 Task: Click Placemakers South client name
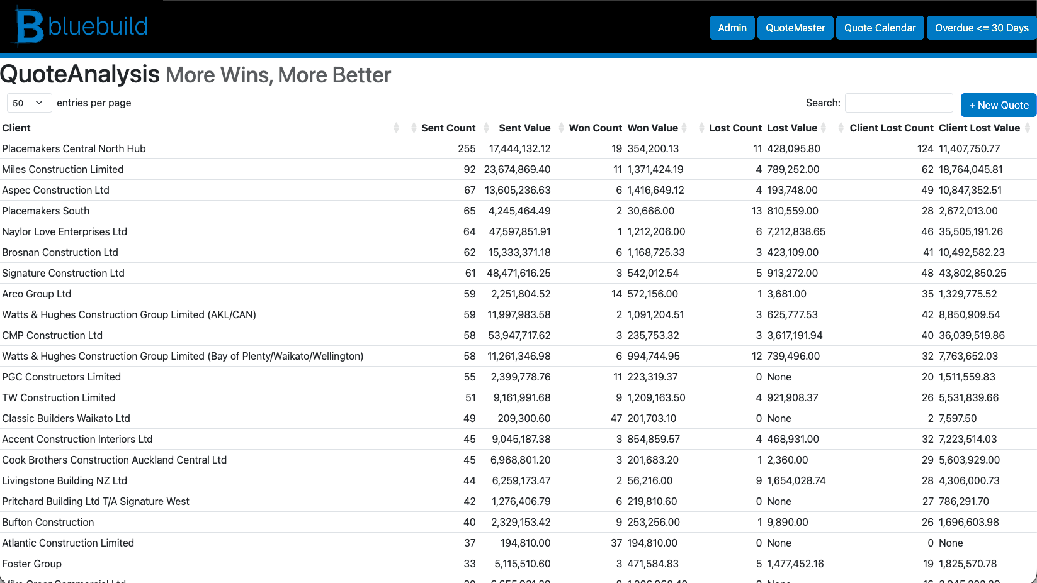click(45, 211)
